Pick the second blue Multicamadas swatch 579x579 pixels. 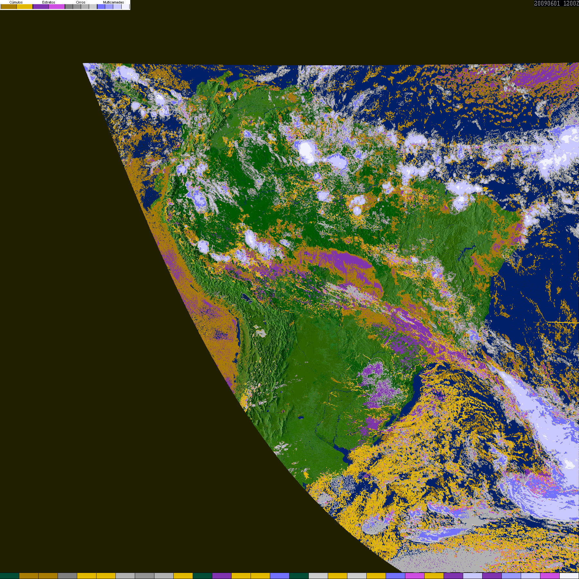pyautogui.click(x=109, y=7)
